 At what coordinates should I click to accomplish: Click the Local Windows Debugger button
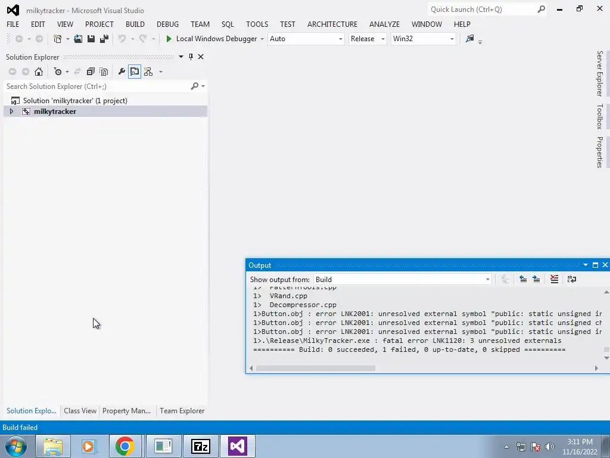211,39
